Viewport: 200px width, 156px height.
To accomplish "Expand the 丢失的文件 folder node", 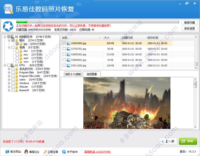I will click(9, 69).
